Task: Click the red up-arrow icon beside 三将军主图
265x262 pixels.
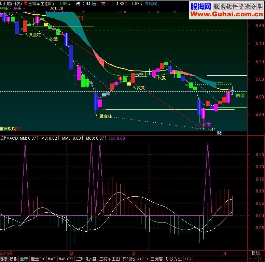Action: coord(26,3)
